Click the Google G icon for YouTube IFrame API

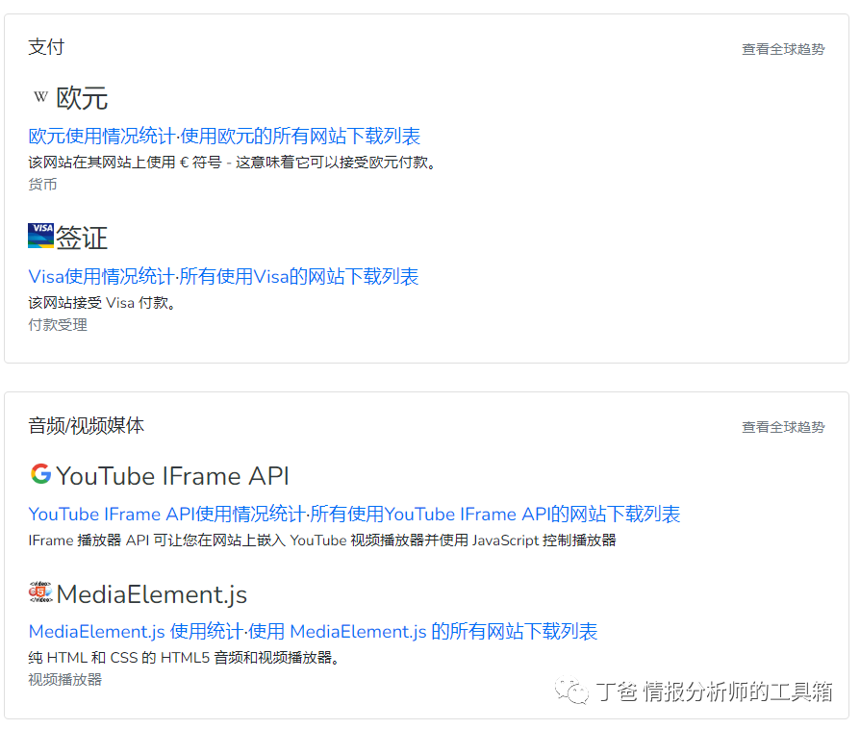click(x=40, y=474)
